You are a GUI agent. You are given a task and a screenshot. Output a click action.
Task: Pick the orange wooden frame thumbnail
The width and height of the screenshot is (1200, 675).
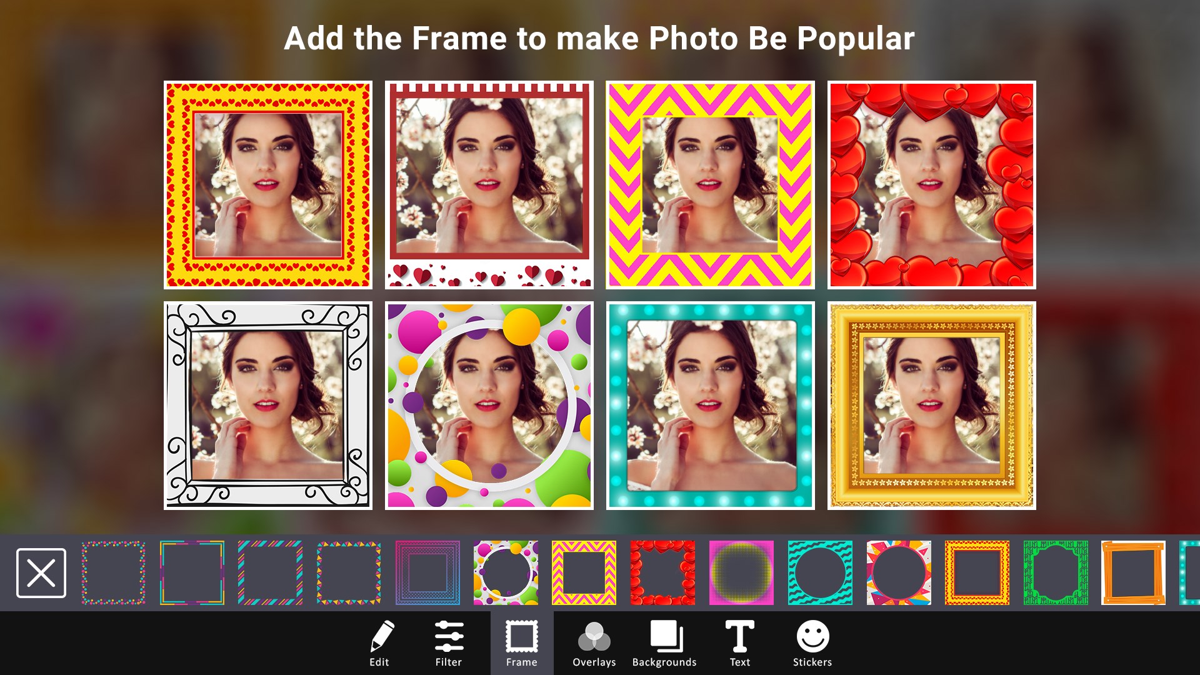(1133, 573)
